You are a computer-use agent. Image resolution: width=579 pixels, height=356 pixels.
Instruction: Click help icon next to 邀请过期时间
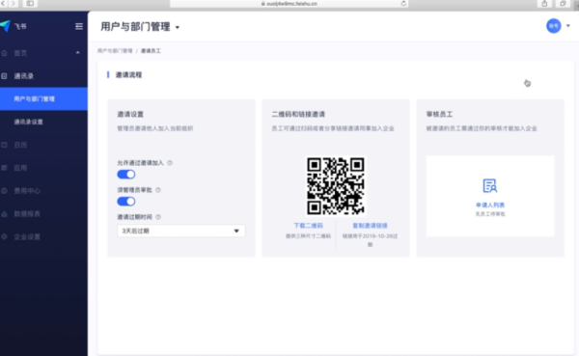coord(158,217)
